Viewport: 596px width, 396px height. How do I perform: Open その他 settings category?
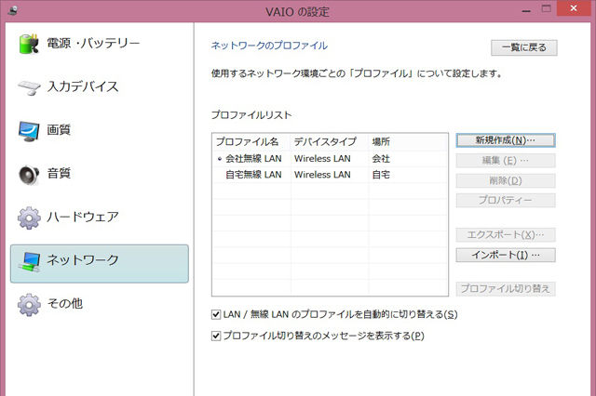click(x=99, y=304)
